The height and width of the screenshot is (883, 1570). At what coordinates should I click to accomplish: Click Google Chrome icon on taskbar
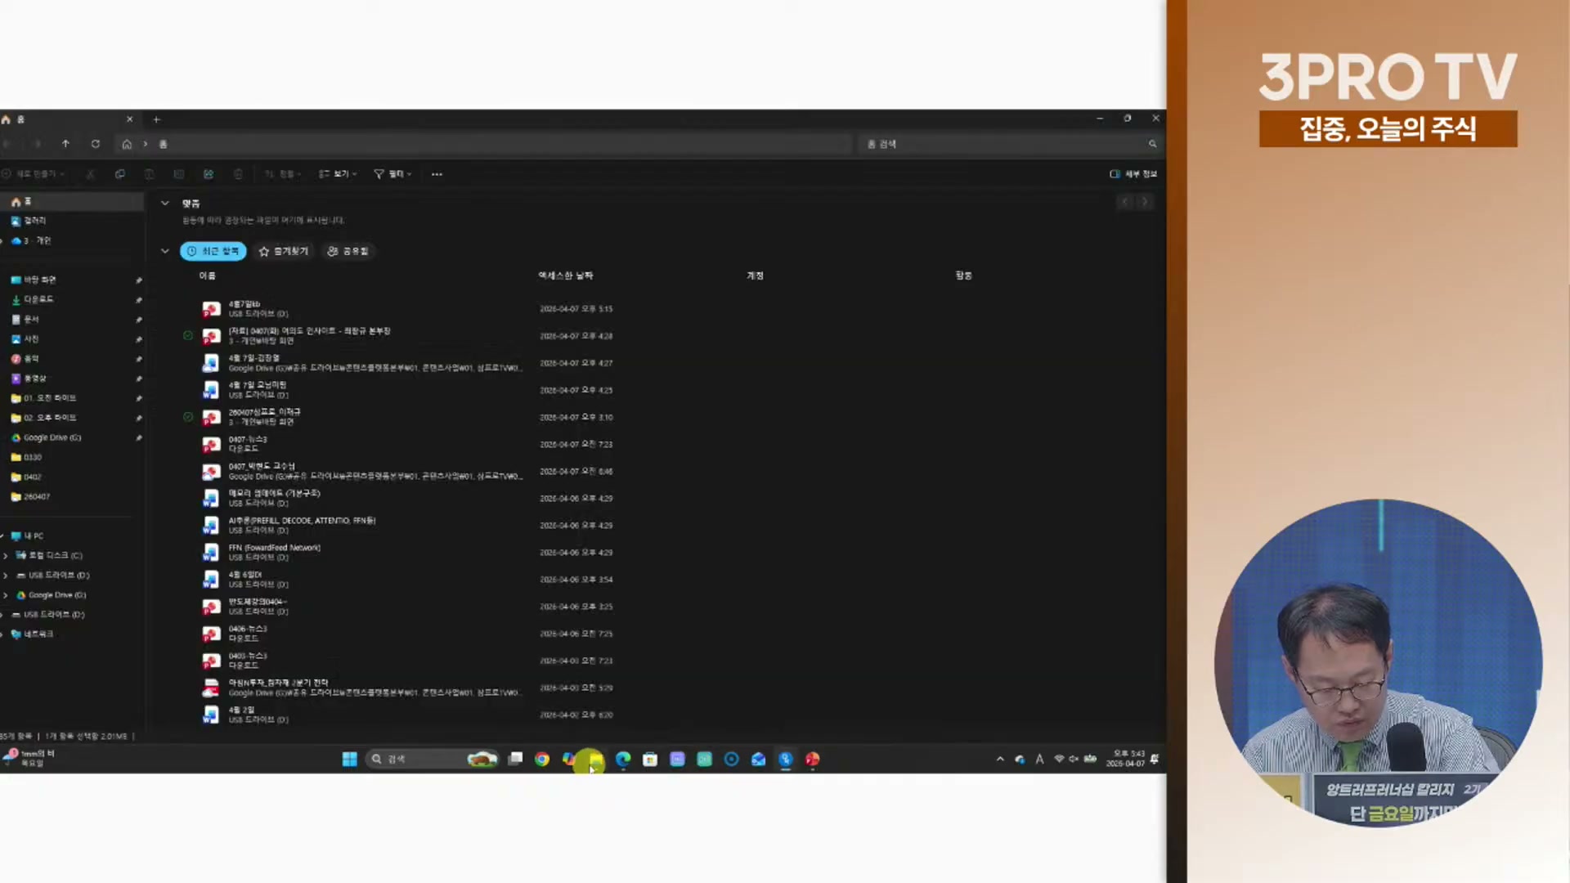(541, 760)
